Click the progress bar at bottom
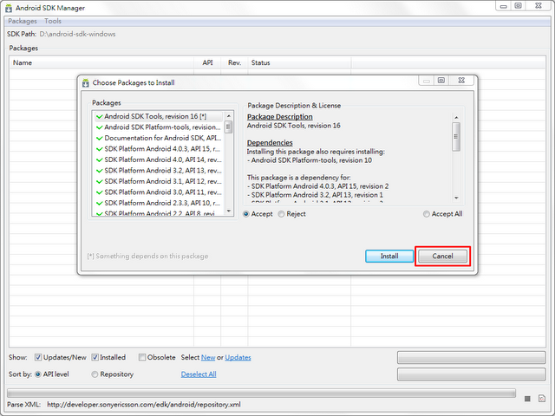The width and height of the screenshot is (555, 416). click(x=261, y=393)
